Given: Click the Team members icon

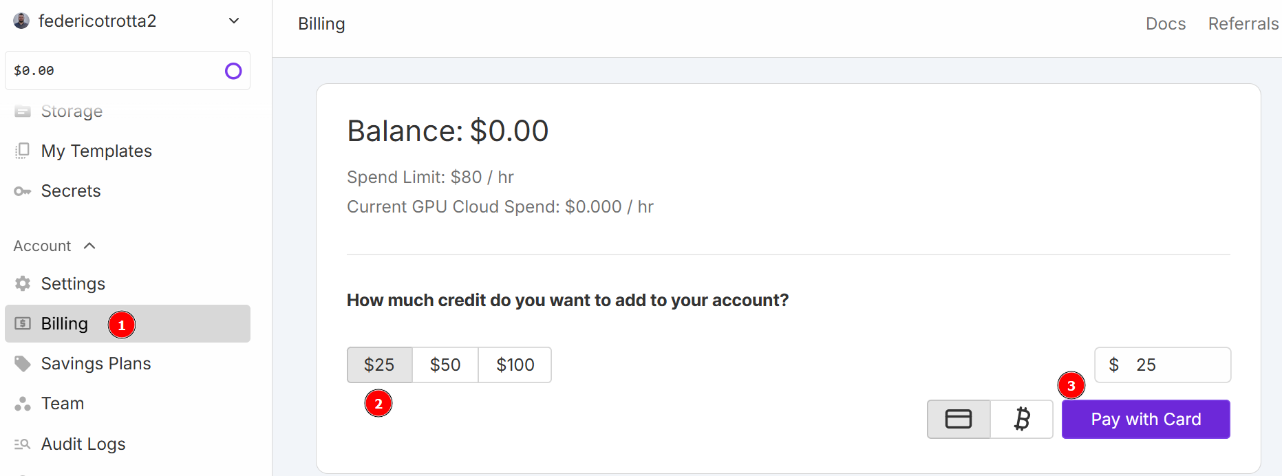Looking at the screenshot, I should 23,403.
